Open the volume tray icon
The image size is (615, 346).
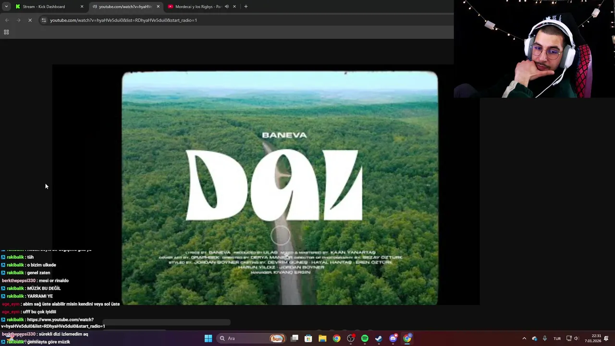576,338
